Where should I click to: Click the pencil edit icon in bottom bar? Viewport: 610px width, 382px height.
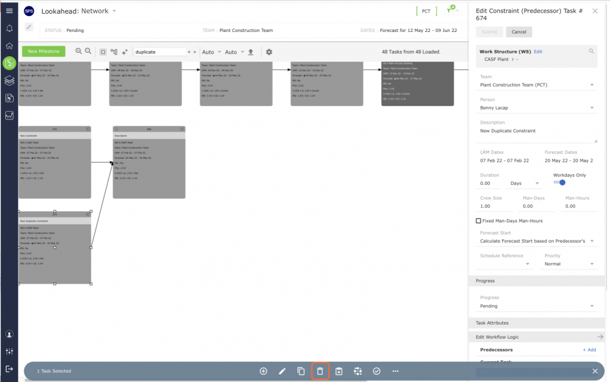[x=282, y=371]
